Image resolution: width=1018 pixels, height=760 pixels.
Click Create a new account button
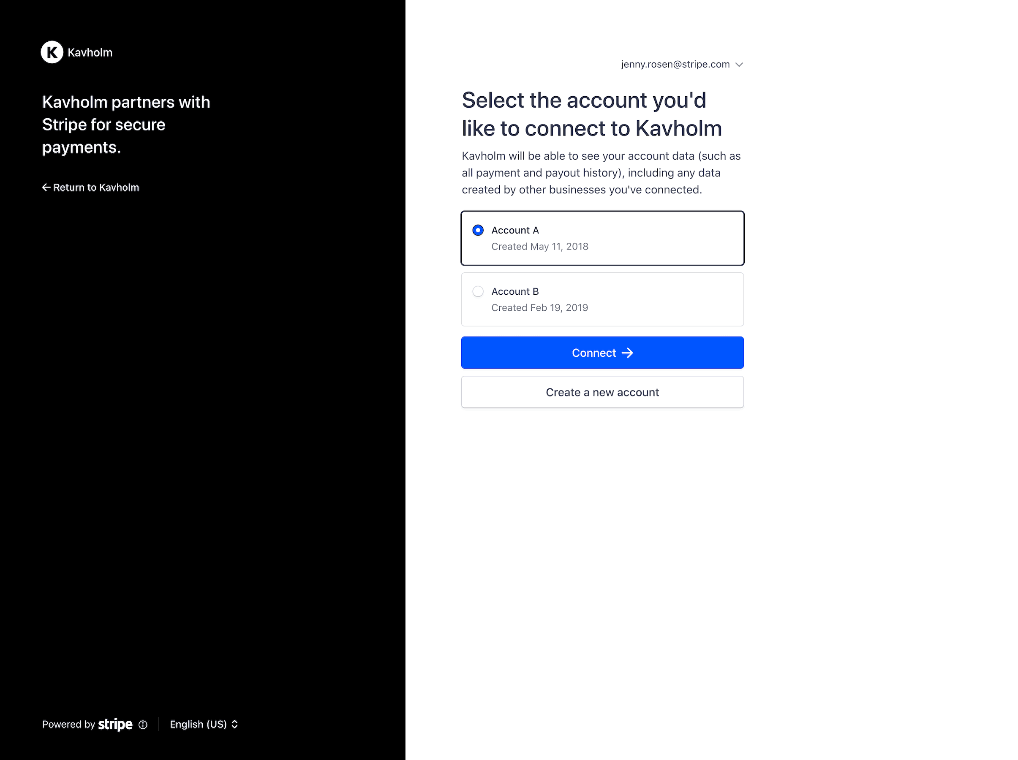pos(602,392)
